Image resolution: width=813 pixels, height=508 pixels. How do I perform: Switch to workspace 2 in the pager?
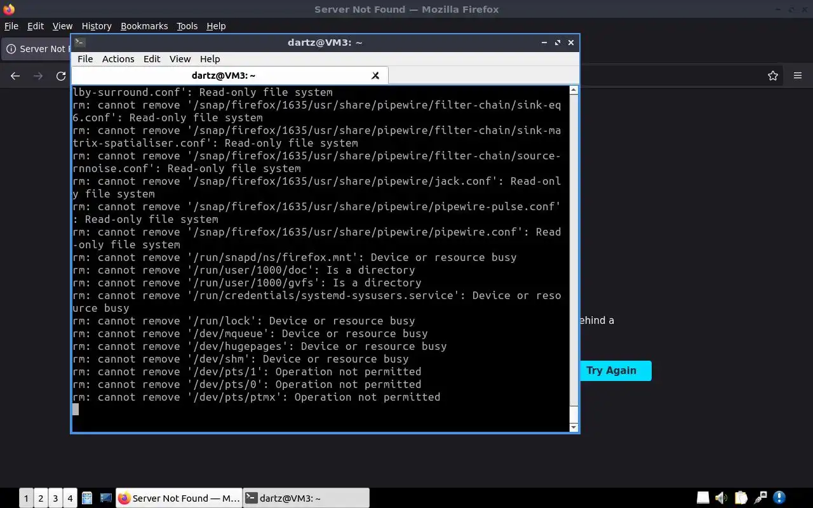tap(41, 498)
